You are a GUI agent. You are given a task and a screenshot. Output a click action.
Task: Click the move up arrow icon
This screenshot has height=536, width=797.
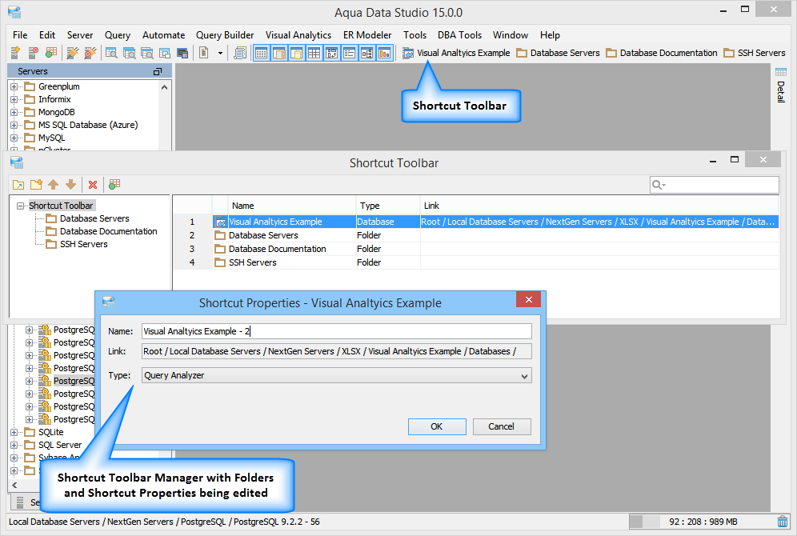[54, 185]
